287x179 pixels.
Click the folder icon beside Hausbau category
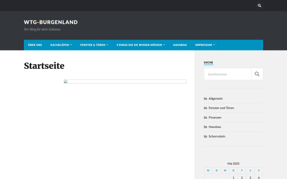click(x=205, y=127)
